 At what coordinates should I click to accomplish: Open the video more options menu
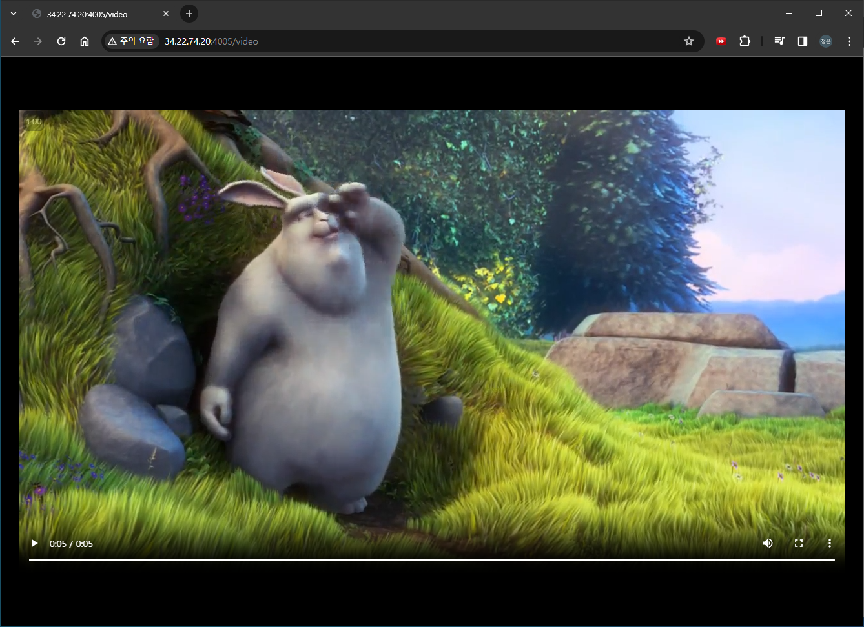pos(830,543)
